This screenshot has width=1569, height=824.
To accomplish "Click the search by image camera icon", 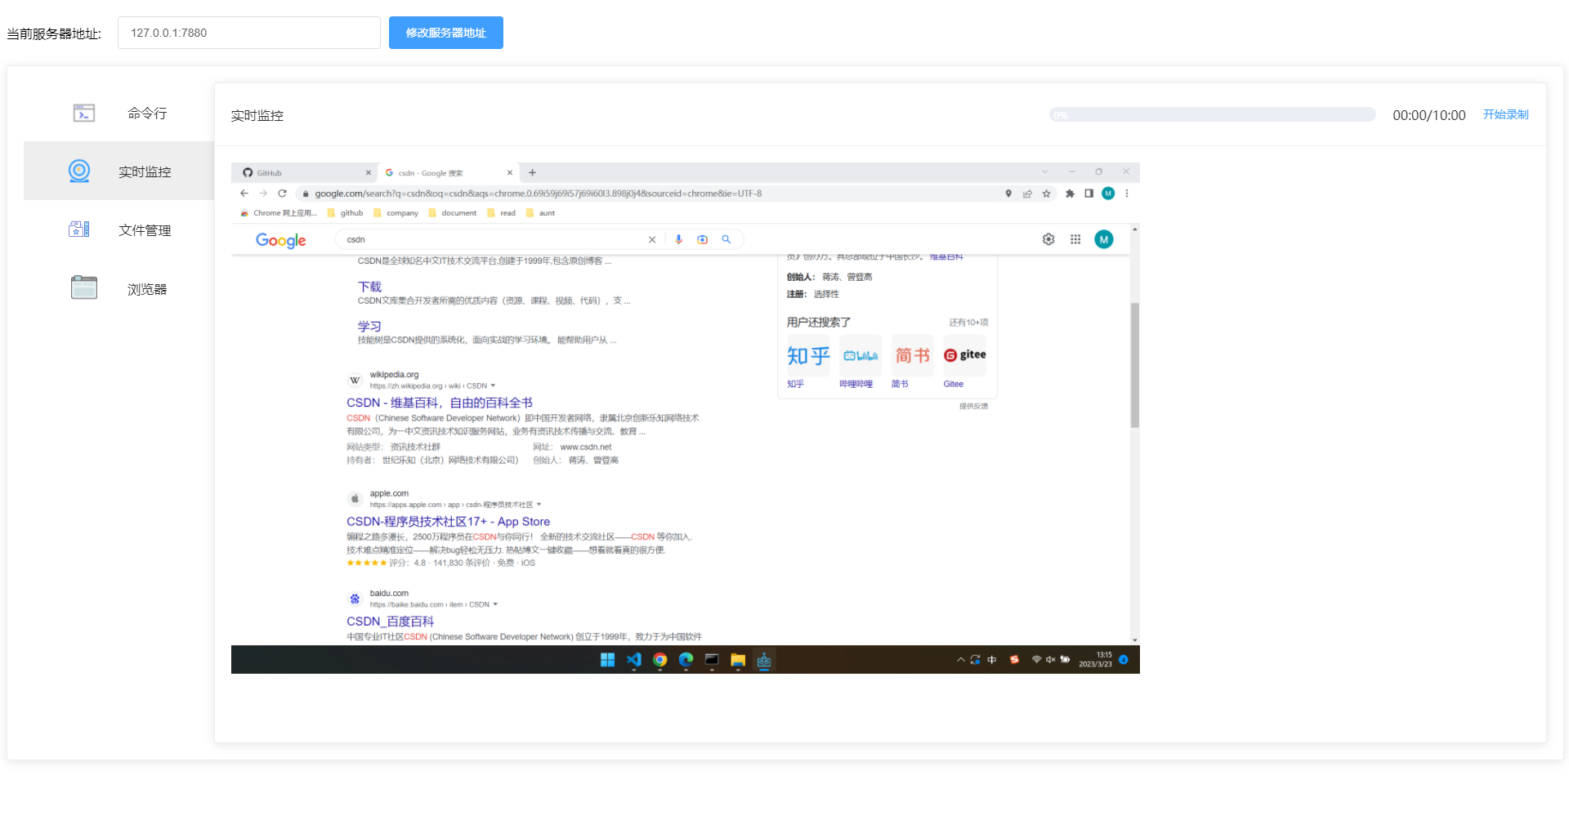I will [702, 239].
